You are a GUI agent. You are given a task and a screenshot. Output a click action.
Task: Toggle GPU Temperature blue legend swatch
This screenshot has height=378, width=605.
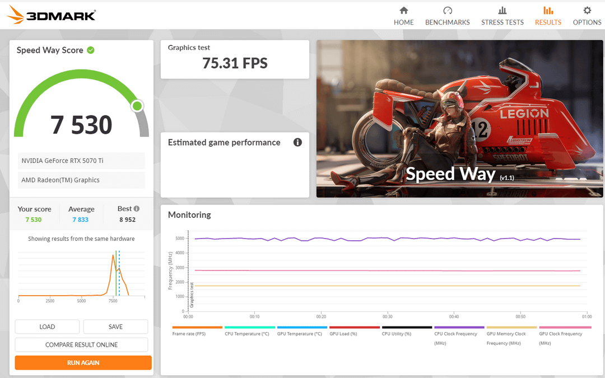pos(302,328)
